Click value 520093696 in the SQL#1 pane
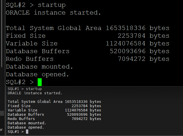Image resolution: width=183 pixels, height=136 pixels. (77, 115)
